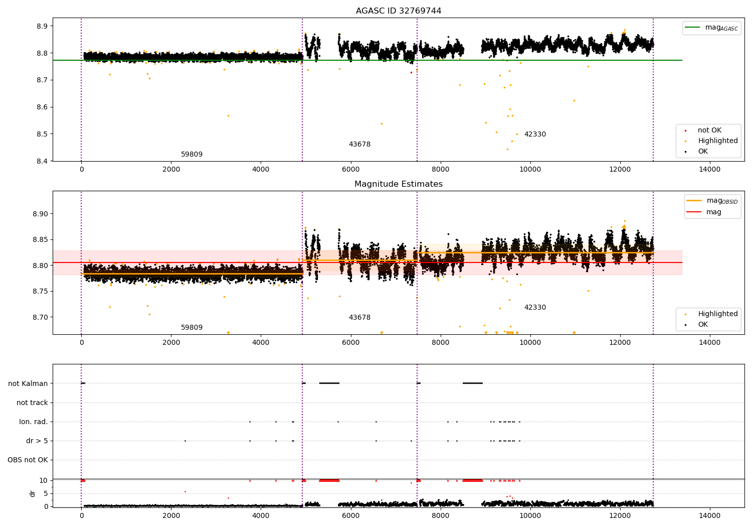The width and height of the screenshot is (752, 527).
Task: Click the 'Magnitude Estimates' title
Action: pyautogui.click(x=399, y=184)
